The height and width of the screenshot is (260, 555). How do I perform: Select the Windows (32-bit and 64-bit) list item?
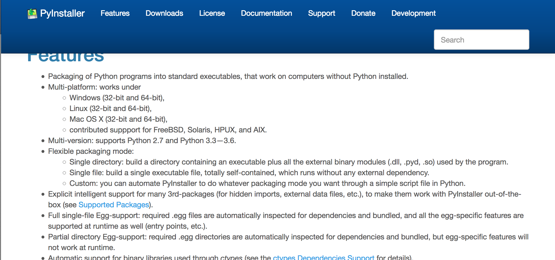pos(117,98)
